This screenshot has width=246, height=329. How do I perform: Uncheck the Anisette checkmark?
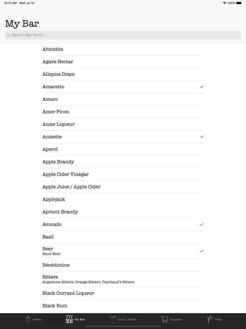click(202, 137)
